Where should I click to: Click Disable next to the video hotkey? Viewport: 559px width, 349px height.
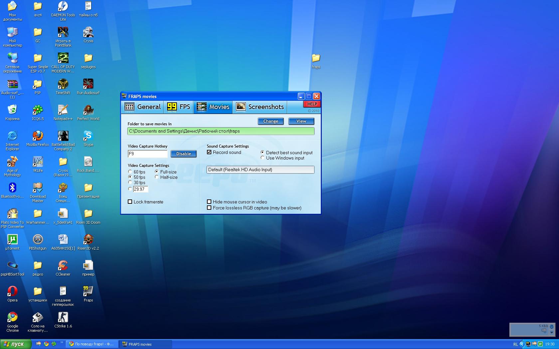[x=184, y=154]
